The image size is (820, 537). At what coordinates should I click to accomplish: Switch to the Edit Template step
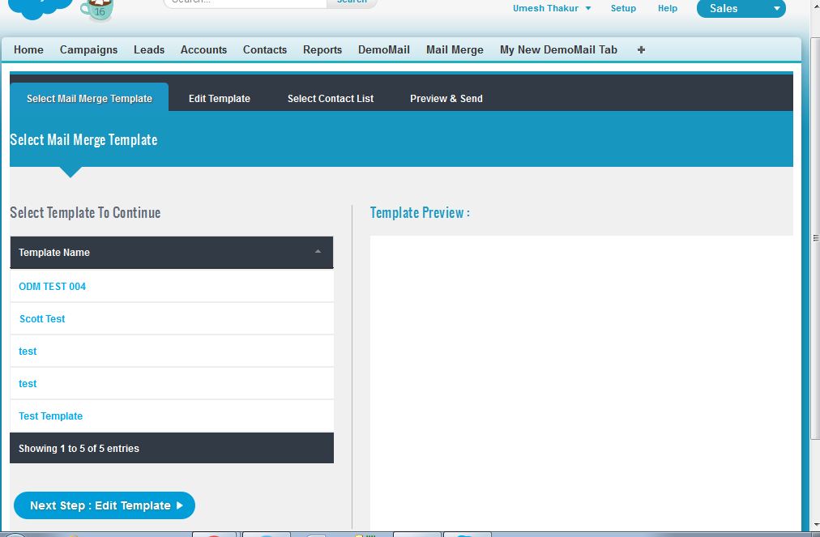[x=219, y=98]
